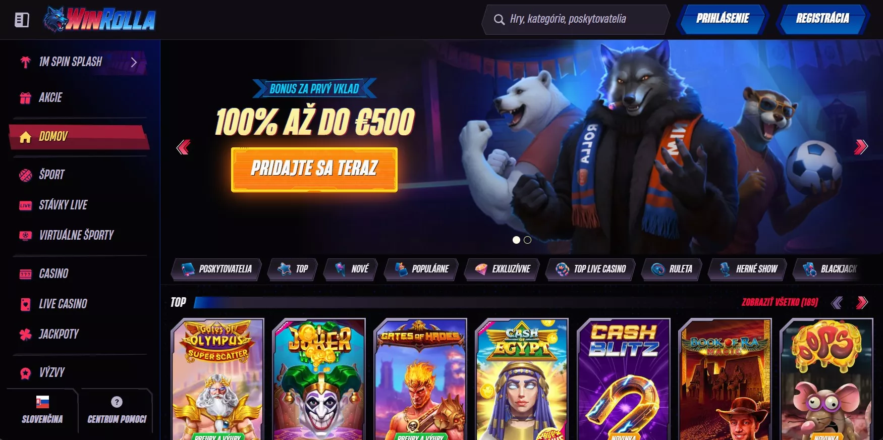Open Šport via the ball icon
Image resolution: width=883 pixels, height=440 pixels.
pos(25,175)
